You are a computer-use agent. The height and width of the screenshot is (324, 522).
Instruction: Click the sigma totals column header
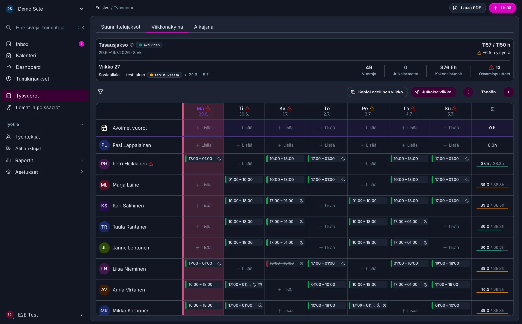[492, 109]
